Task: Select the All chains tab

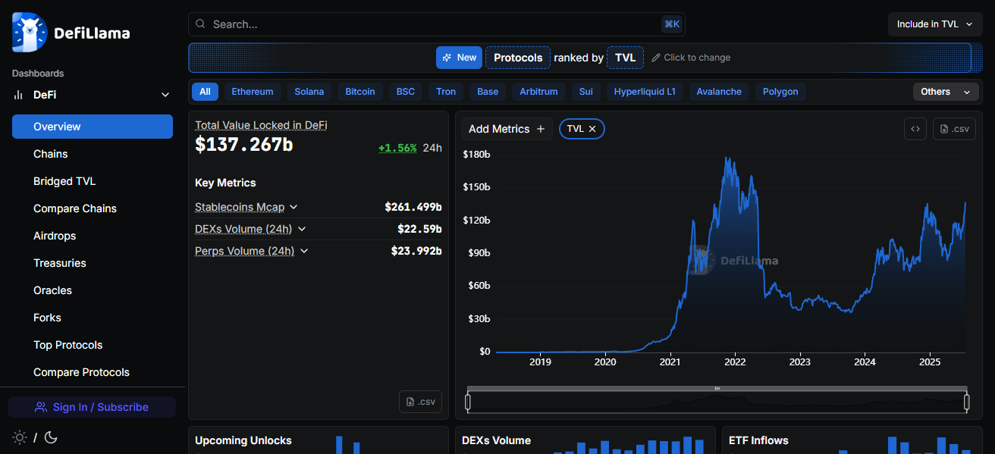Action: coord(205,92)
